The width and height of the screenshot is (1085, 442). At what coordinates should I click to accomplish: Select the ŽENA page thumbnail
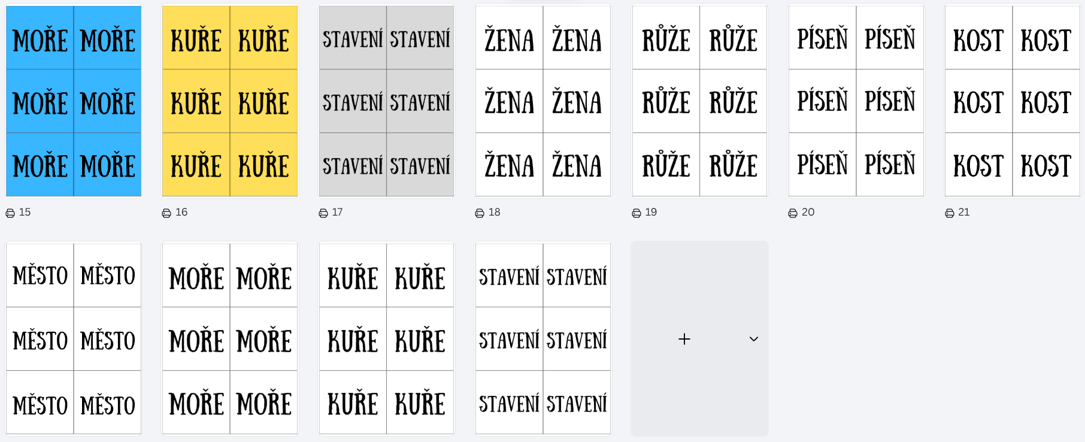543,101
